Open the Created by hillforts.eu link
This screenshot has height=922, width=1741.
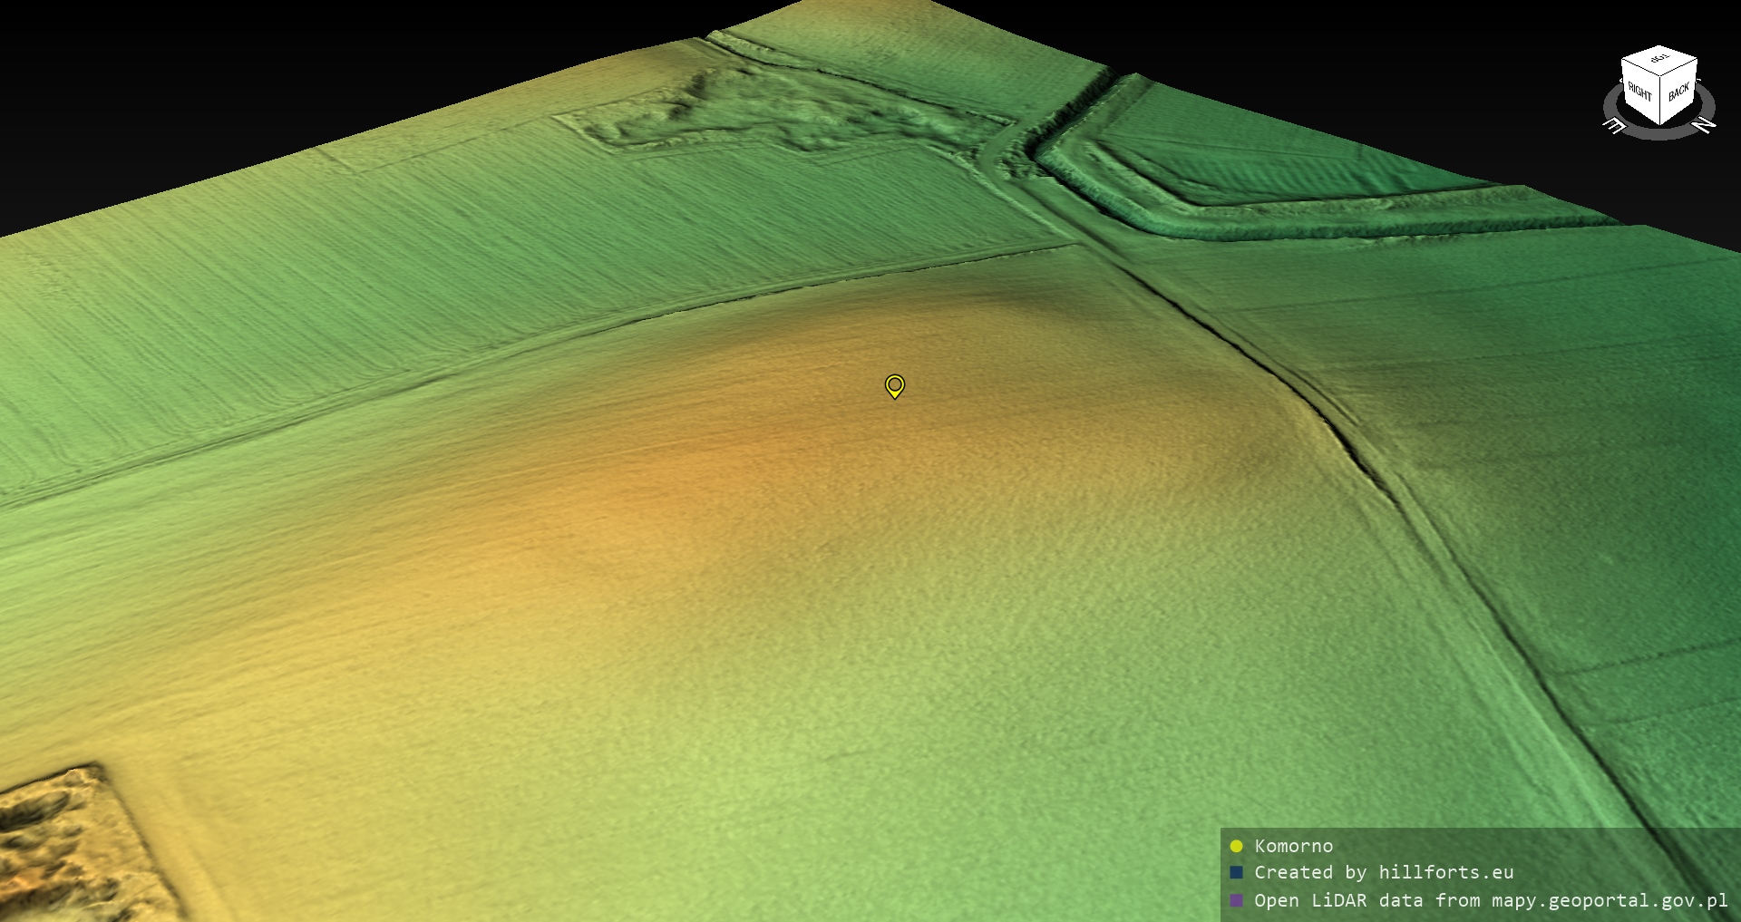(x=1384, y=873)
